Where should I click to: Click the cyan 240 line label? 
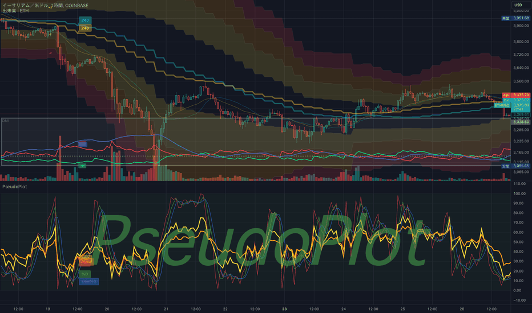click(x=85, y=20)
